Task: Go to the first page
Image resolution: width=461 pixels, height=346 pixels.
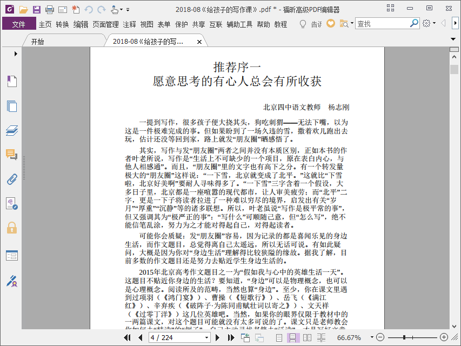Action: click(x=128, y=337)
